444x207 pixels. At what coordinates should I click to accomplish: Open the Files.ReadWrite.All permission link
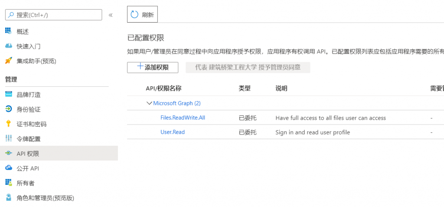(183, 118)
